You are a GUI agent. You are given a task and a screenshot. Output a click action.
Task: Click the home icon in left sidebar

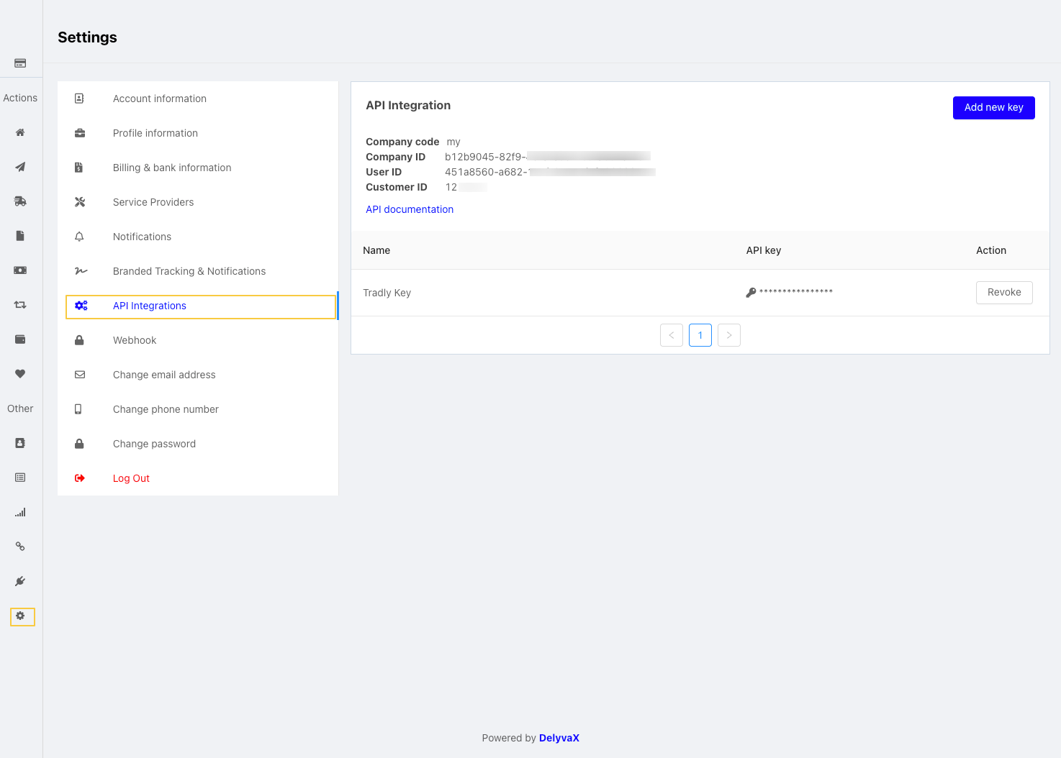pos(20,132)
